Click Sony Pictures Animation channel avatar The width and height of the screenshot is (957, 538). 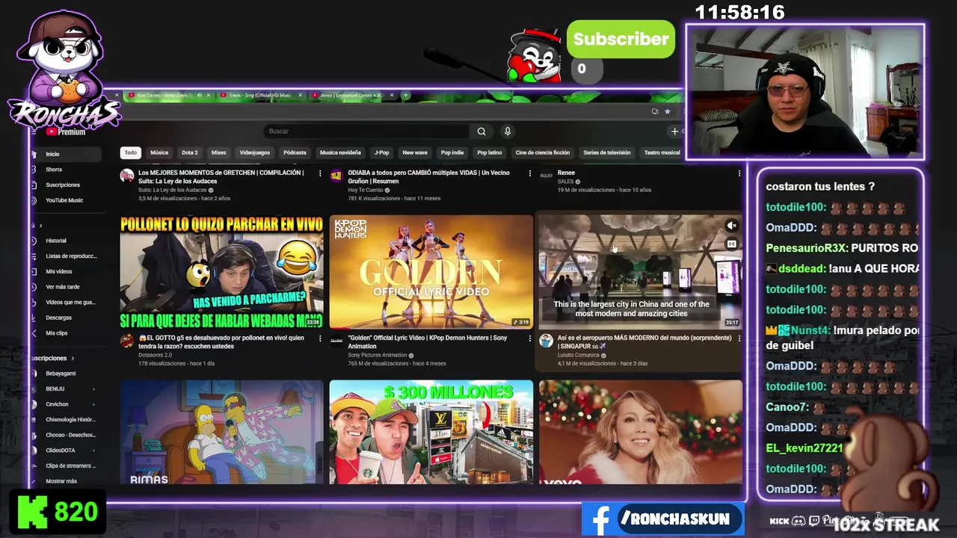[336, 341]
